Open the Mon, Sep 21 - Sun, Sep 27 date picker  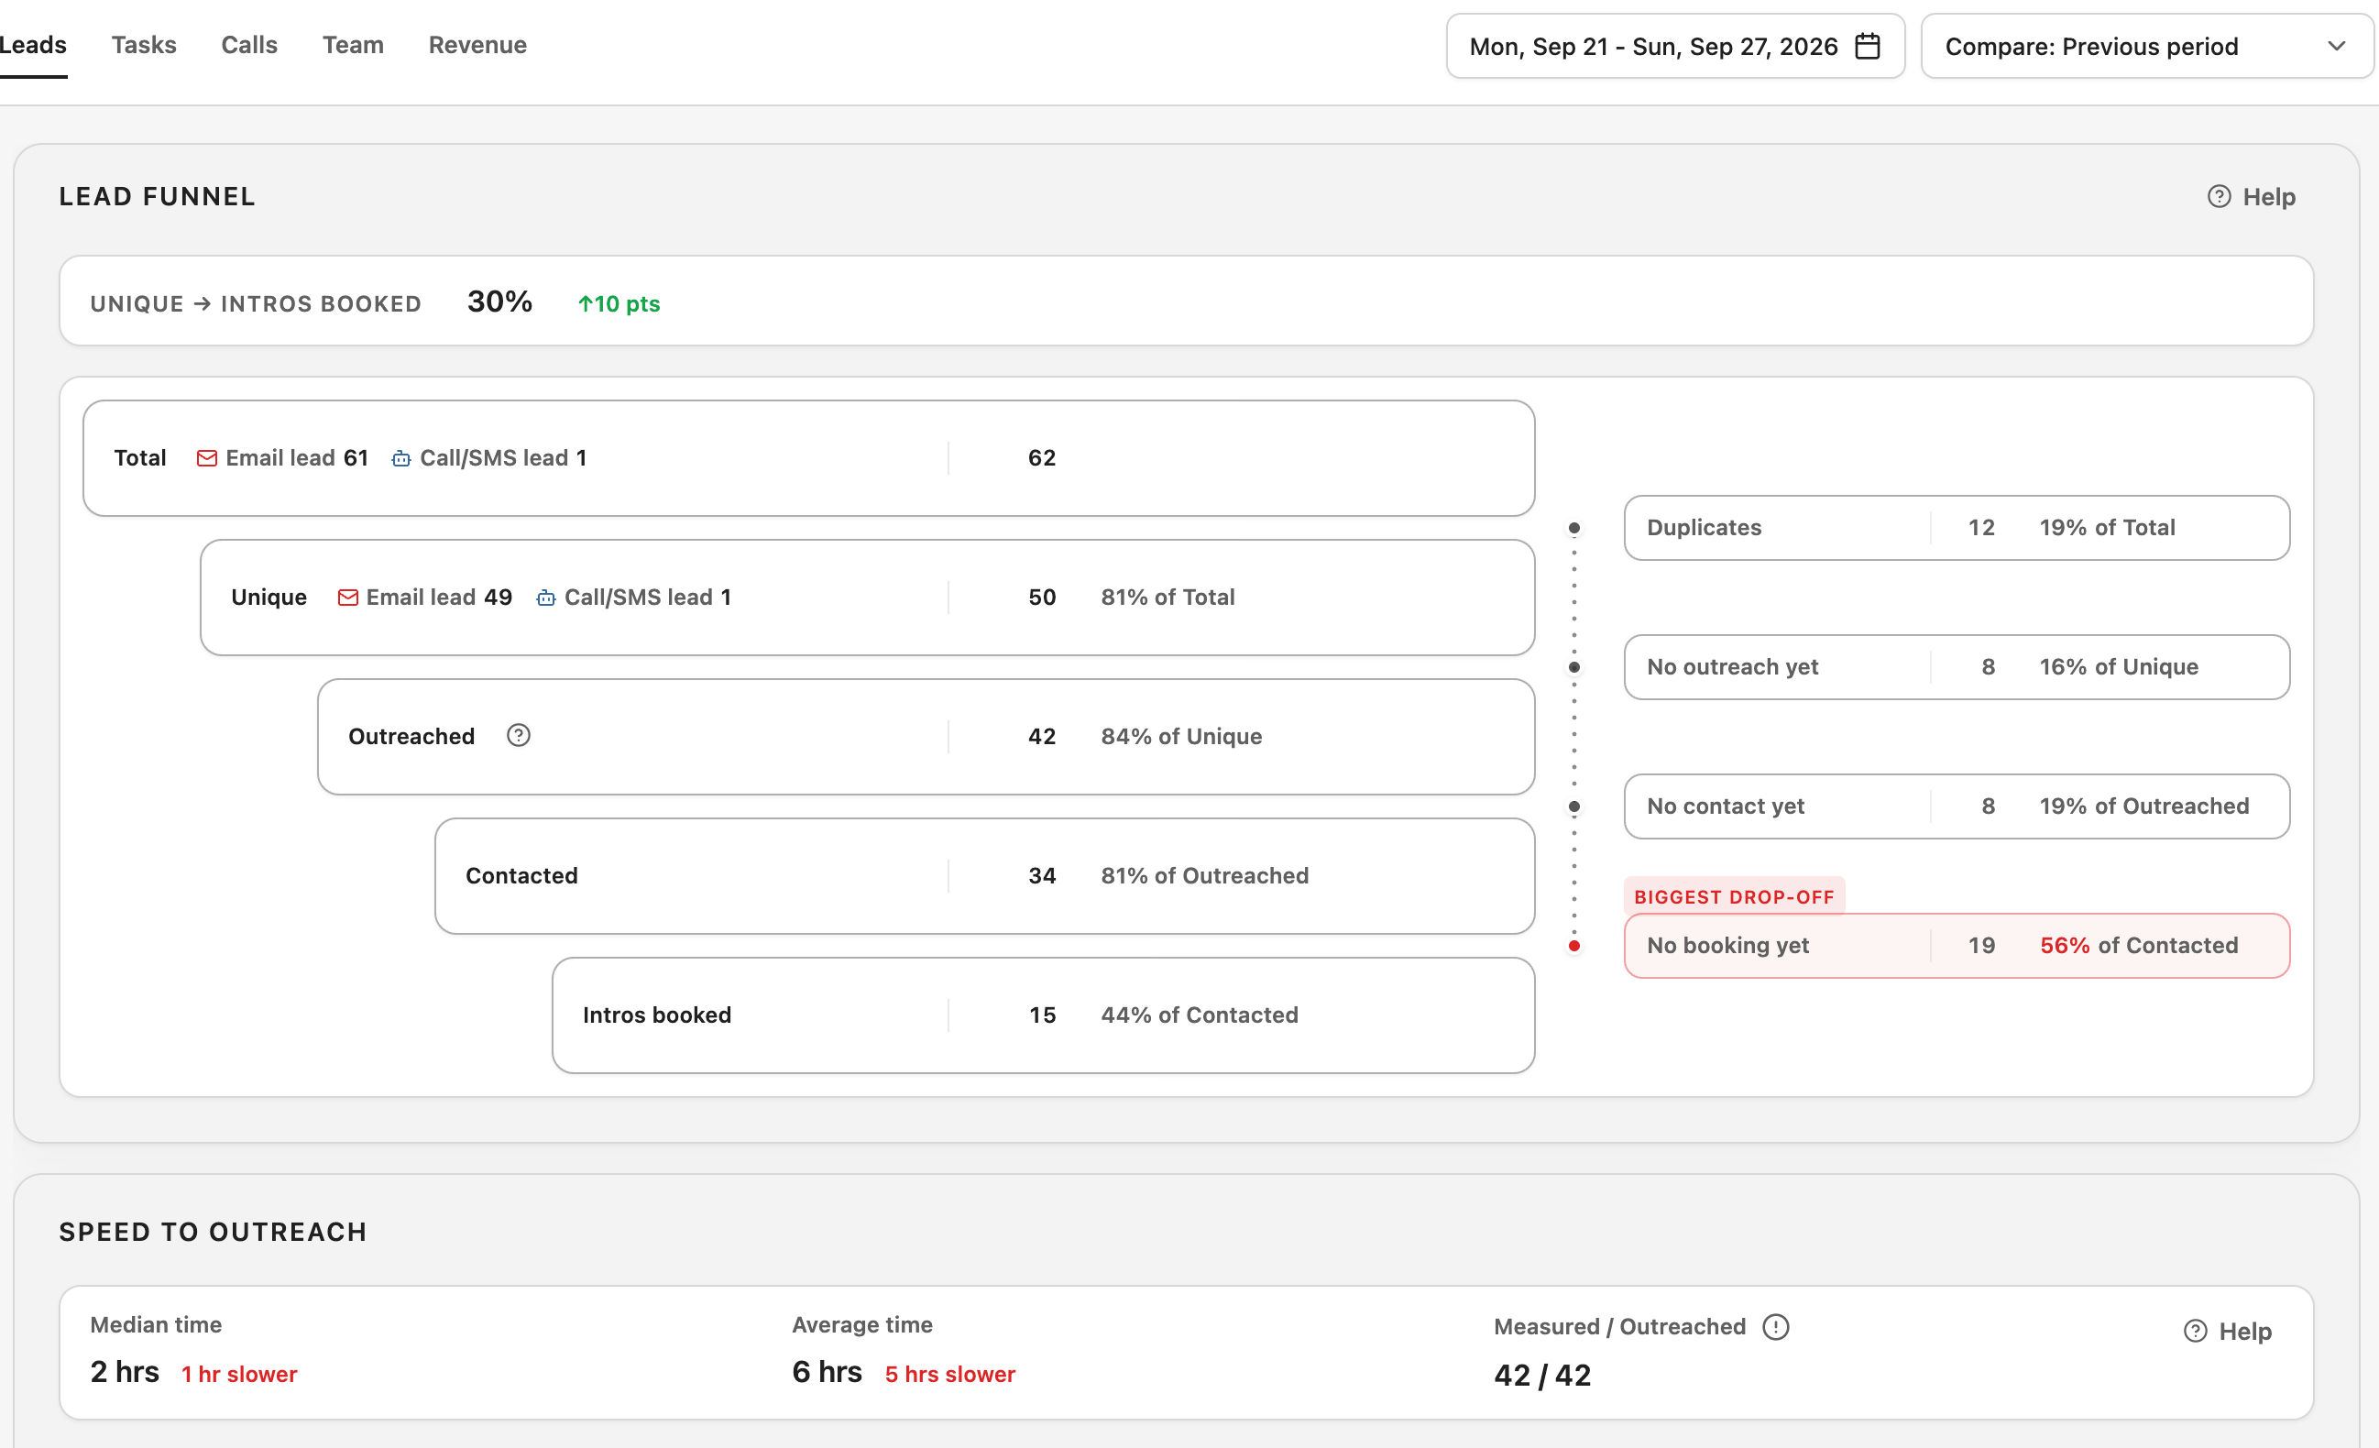pos(1675,47)
